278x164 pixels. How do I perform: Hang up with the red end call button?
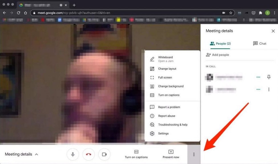pos(89,154)
